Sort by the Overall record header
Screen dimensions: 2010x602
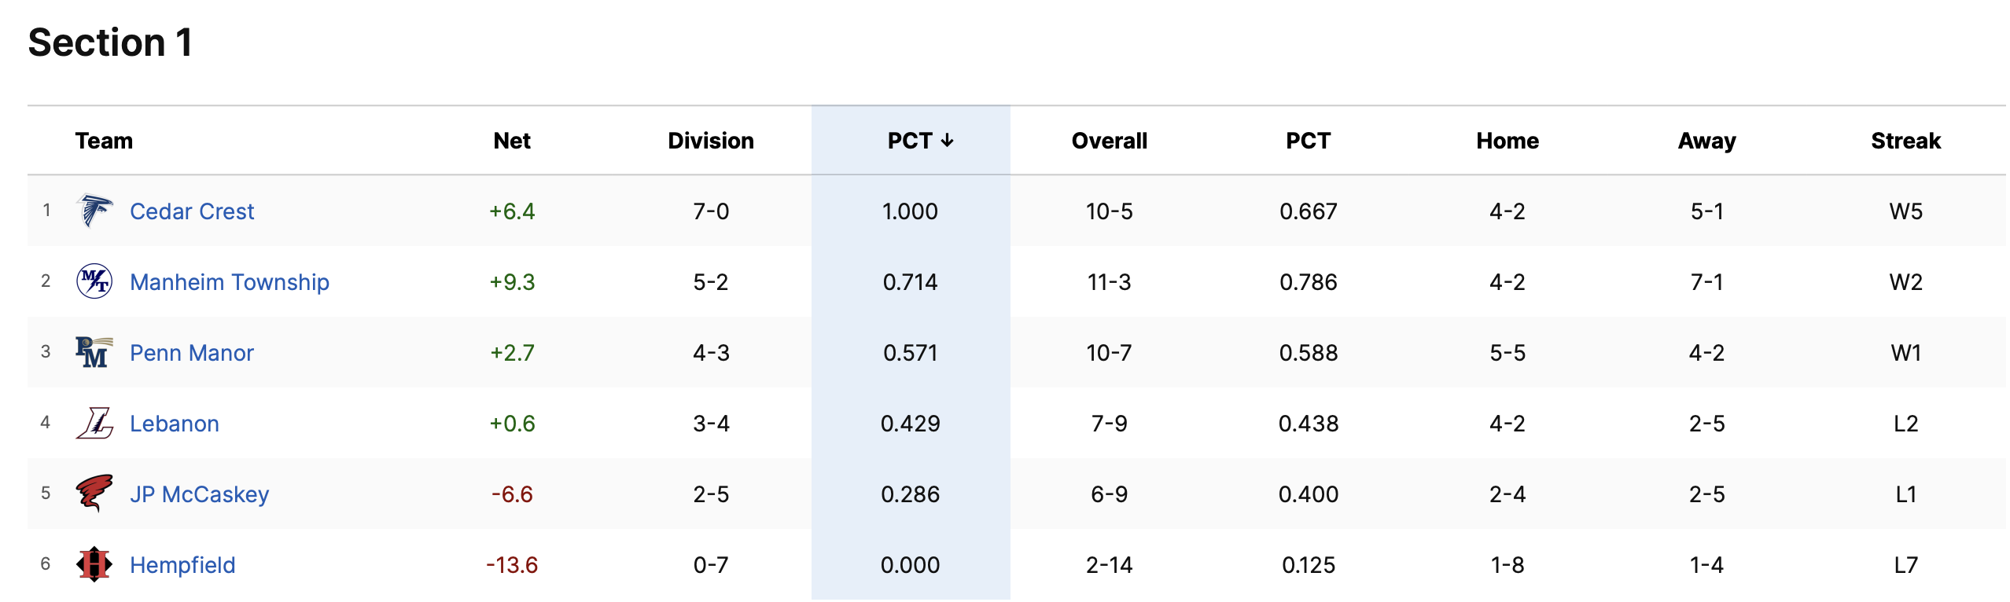click(1109, 141)
